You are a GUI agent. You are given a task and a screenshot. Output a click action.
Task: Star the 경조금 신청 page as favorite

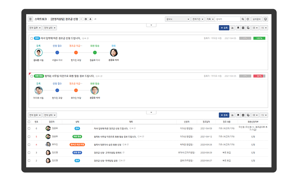tap(81, 19)
